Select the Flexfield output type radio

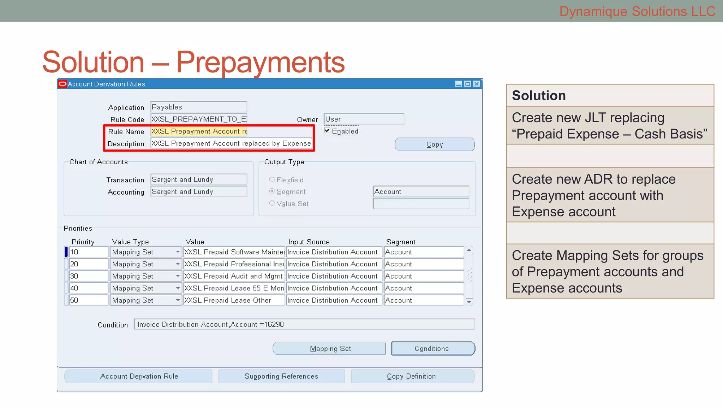point(272,179)
